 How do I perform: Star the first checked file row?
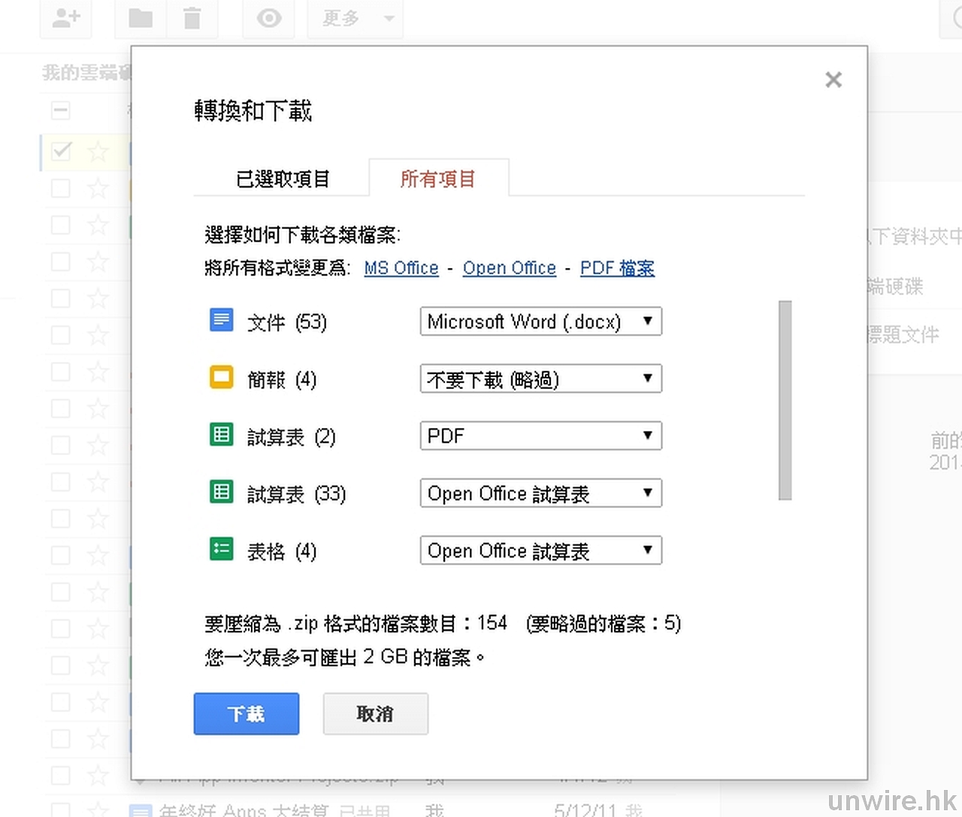tap(98, 152)
